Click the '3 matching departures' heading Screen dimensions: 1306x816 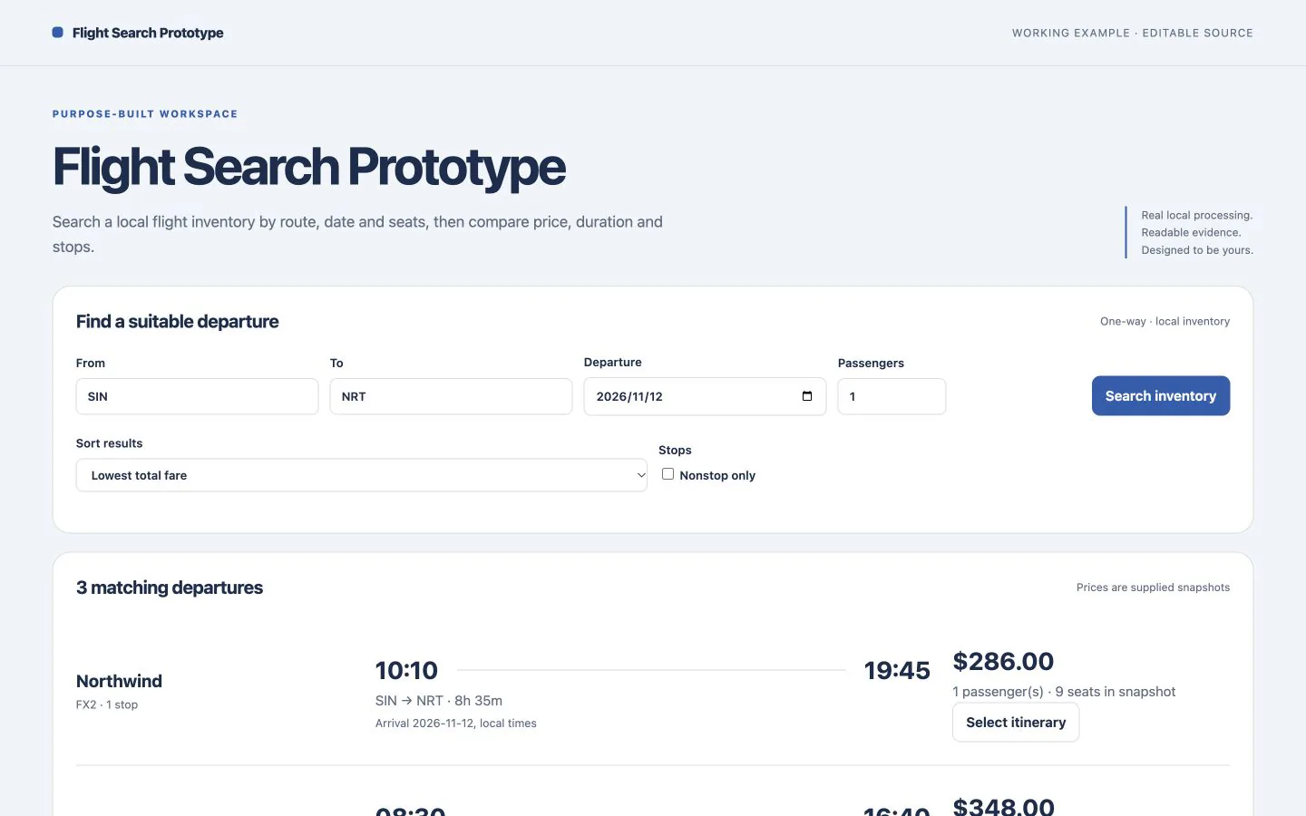coord(170,588)
